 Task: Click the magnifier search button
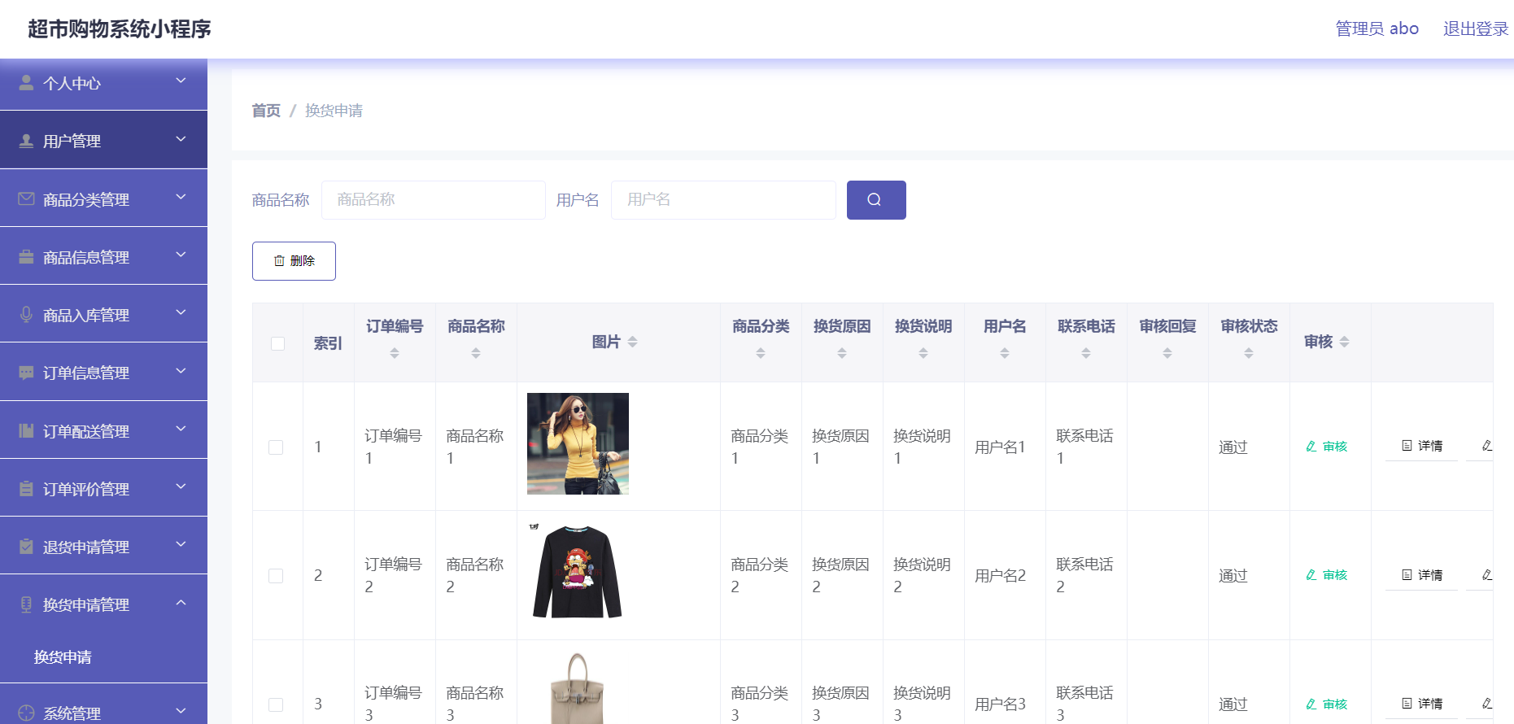(x=876, y=200)
